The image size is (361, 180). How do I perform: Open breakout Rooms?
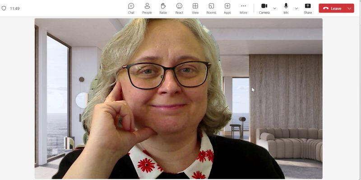(211, 9)
